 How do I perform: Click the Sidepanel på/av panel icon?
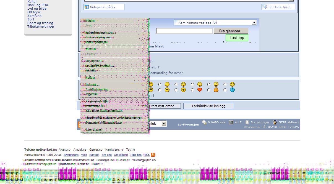pyautogui.click(x=87, y=7)
